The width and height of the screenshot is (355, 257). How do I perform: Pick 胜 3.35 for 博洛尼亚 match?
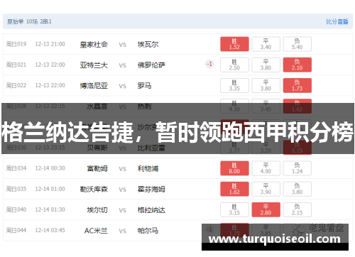pos(234,85)
